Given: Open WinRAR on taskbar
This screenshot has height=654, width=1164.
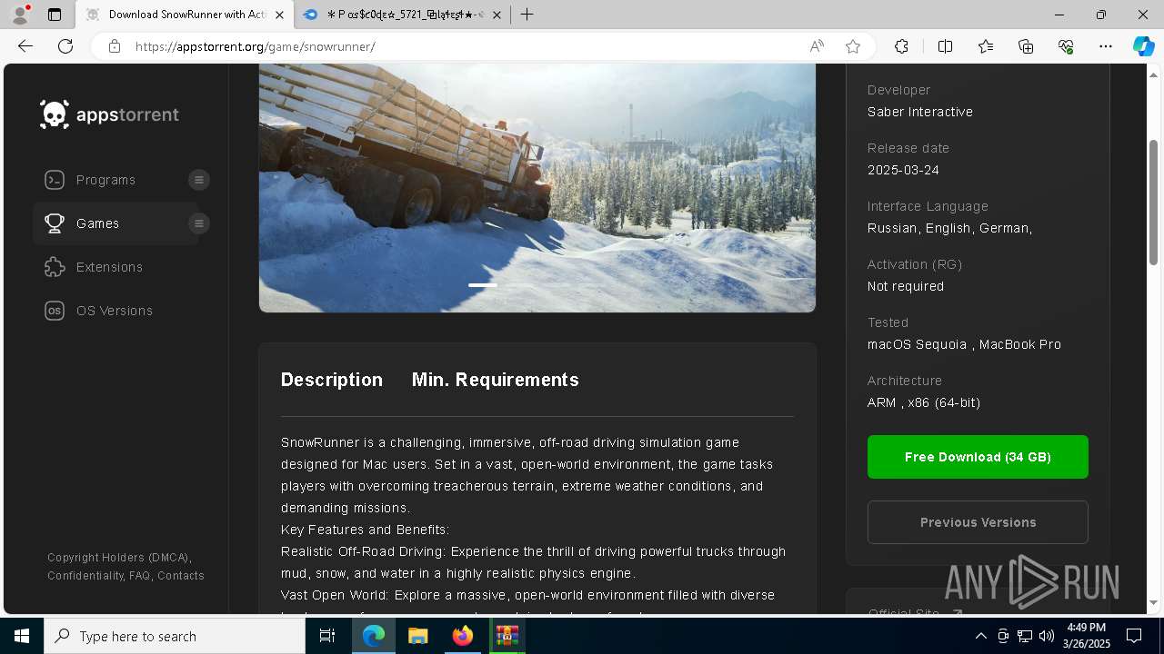Looking at the screenshot, I should coord(507,636).
